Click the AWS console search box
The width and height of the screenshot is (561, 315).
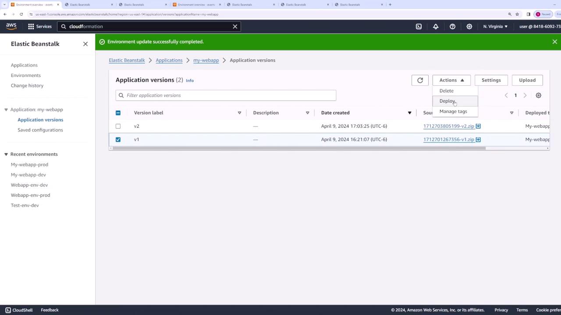click(149, 26)
